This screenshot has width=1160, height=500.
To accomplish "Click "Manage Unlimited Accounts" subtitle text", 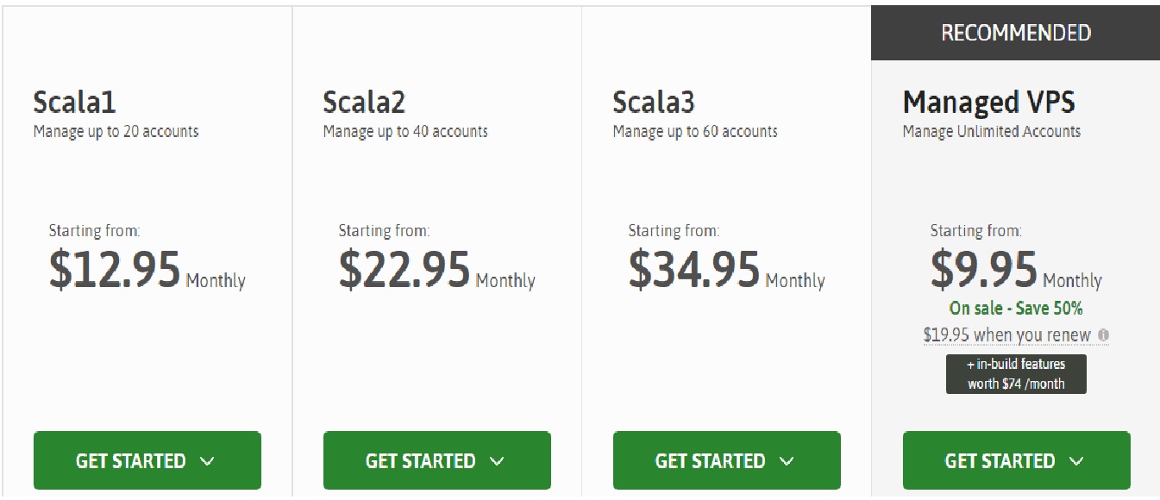I will 992,132.
